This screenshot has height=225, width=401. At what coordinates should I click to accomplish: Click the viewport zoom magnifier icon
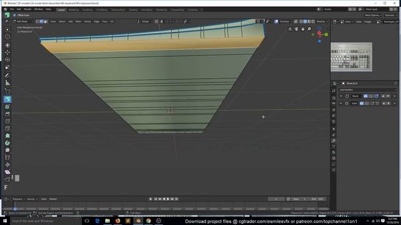tap(309, 29)
